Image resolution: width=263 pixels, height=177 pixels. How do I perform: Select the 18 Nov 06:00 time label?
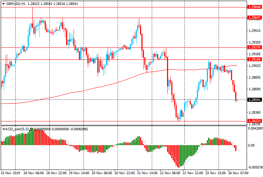[33, 173]
